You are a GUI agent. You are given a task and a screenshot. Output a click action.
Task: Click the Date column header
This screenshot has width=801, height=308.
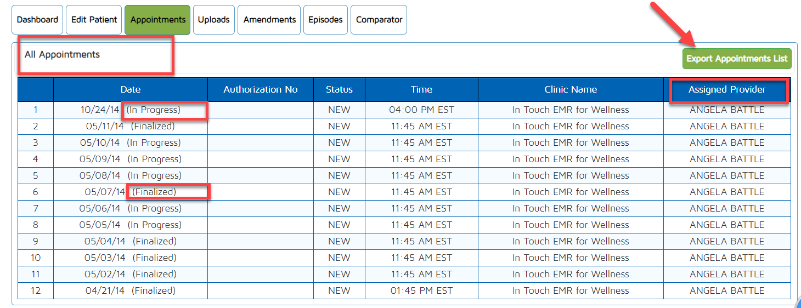click(x=131, y=89)
